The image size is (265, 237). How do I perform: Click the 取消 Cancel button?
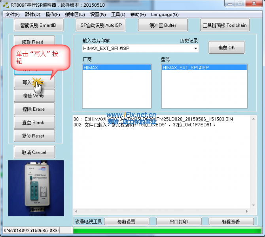tap(34, 152)
